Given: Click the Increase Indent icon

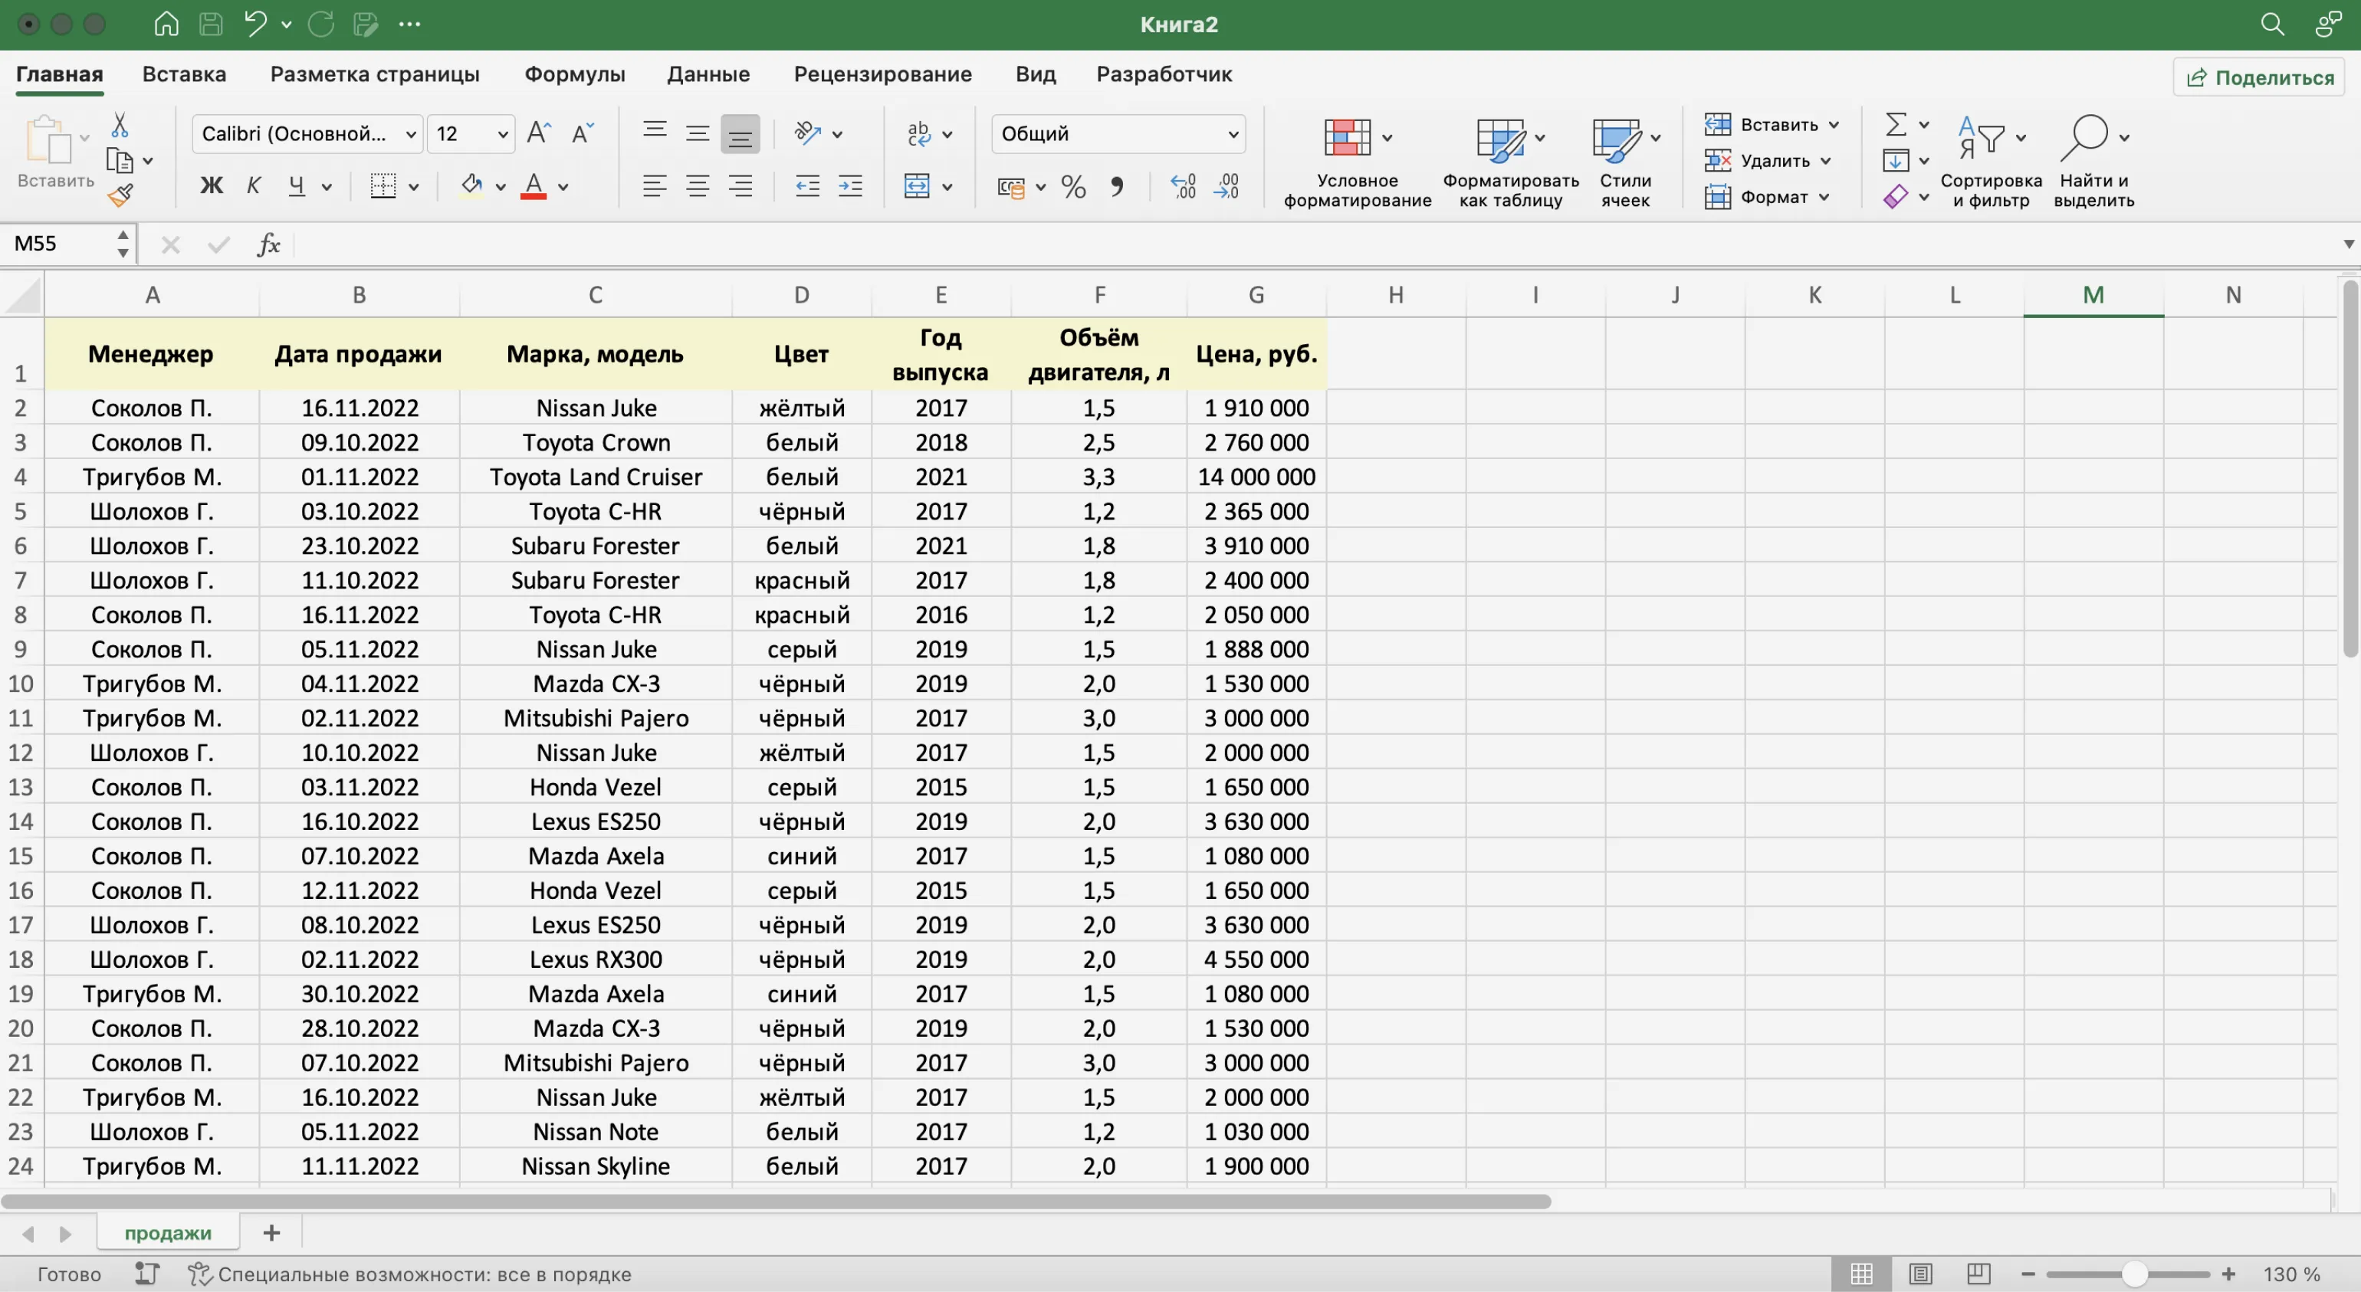Looking at the screenshot, I should pos(849,187).
